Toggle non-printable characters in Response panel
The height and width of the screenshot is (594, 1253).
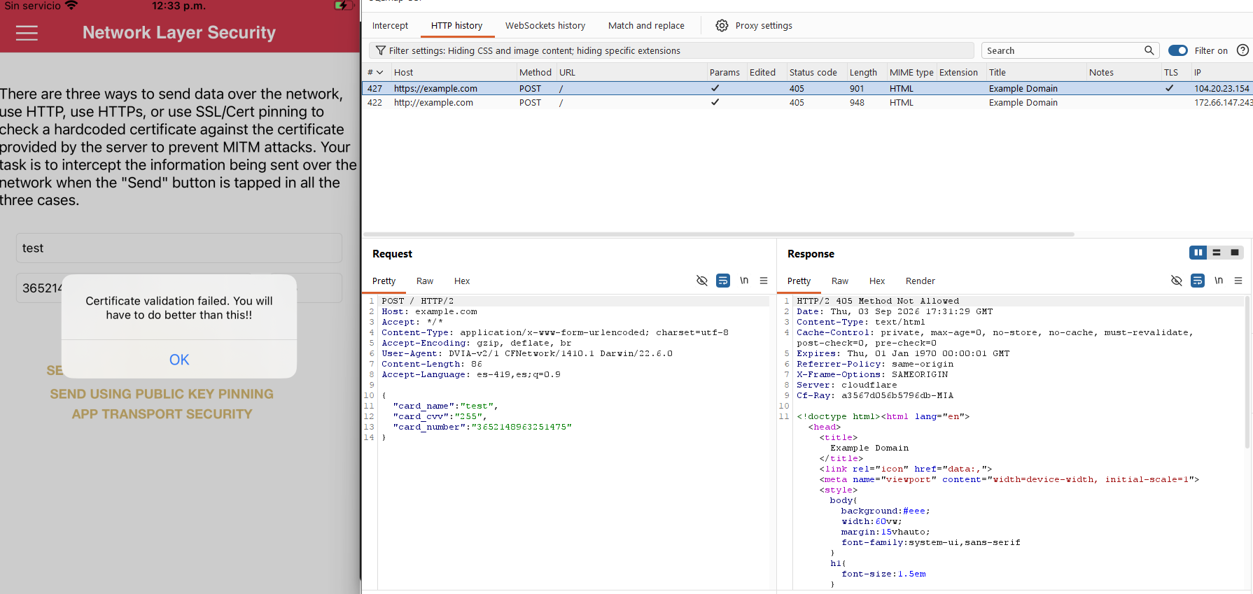tap(1177, 281)
